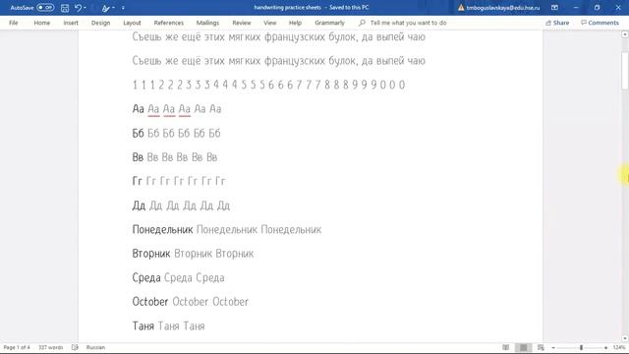Click the bold word Таня

[x=143, y=325]
